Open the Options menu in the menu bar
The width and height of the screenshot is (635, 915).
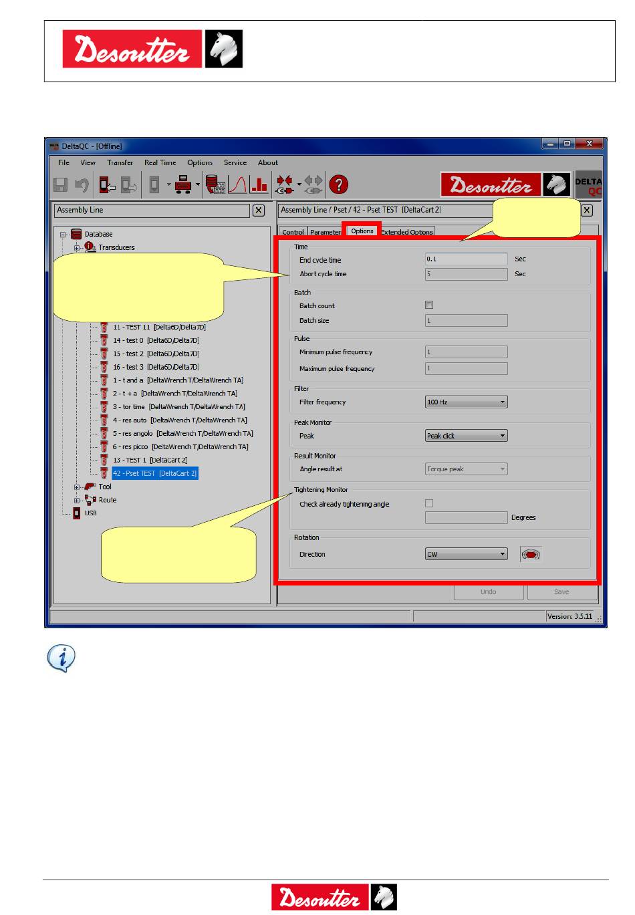point(200,162)
